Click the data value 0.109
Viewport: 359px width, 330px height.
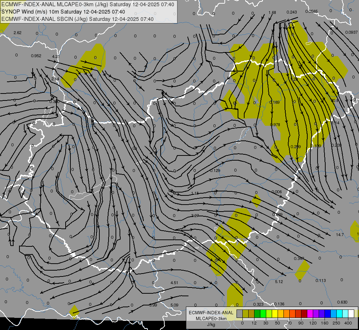[316, 146]
